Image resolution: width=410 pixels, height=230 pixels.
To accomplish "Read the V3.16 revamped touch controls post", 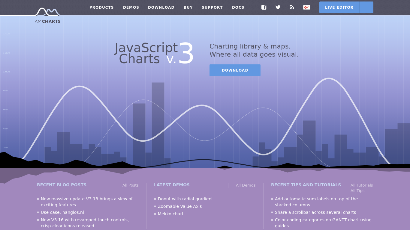I will (85, 223).
